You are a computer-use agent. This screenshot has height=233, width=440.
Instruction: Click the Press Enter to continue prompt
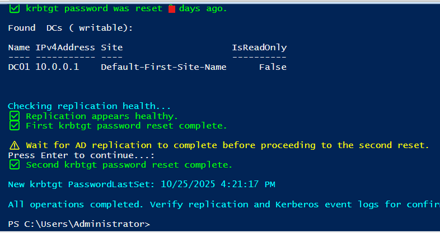coord(81,155)
